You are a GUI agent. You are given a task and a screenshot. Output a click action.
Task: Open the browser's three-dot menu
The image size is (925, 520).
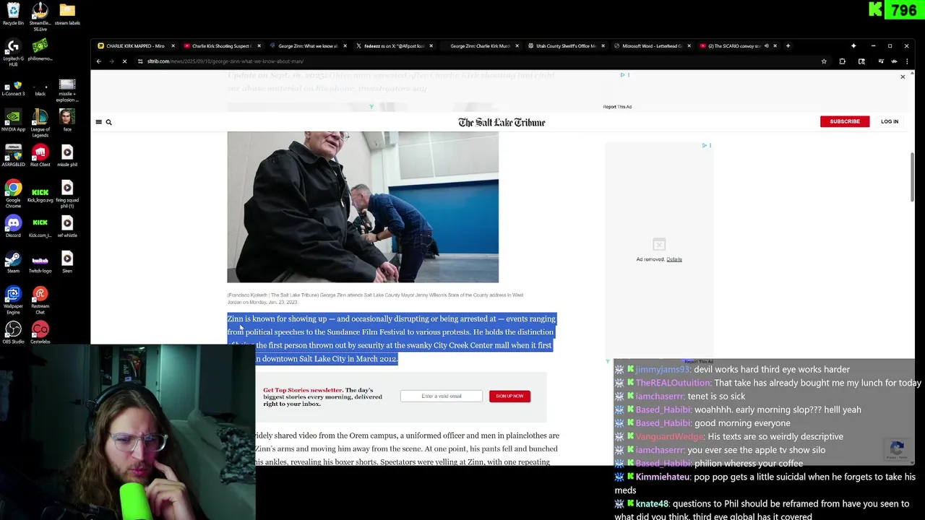tap(906, 61)
